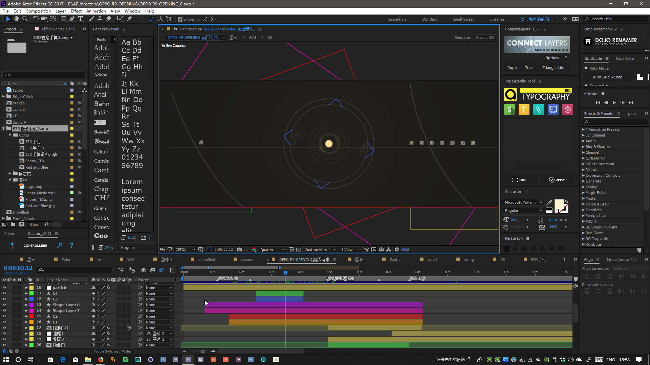650x365 pixels.
Task: Toggle region of interest in viewer
Action: (x=291, y=250)
